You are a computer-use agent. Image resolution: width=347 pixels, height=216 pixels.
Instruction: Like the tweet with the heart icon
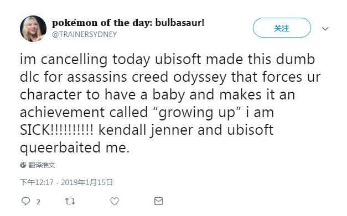tap(115, 201)
